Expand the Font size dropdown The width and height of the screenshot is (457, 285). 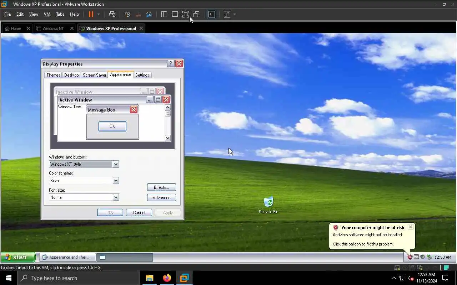(116, 197)
